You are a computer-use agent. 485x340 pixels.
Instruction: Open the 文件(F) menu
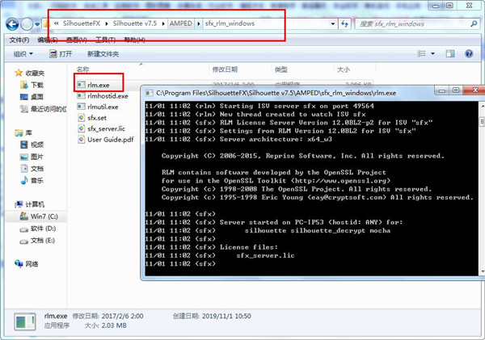tap(19, 40)
